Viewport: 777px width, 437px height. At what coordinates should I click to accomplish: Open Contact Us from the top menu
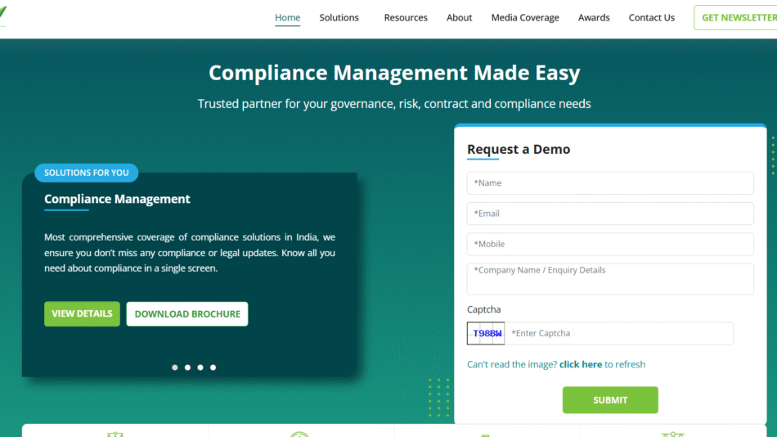(651, 18)
